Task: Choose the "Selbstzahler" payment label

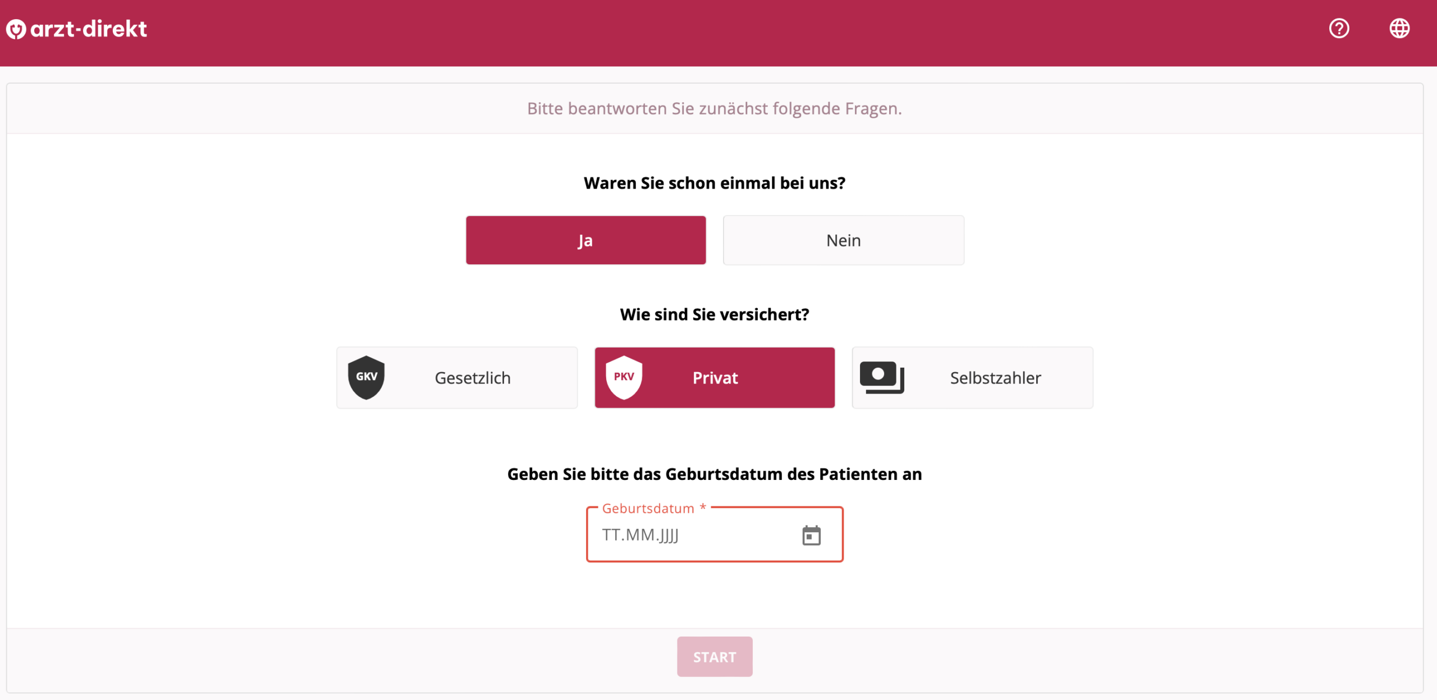Action: [995, 378]
